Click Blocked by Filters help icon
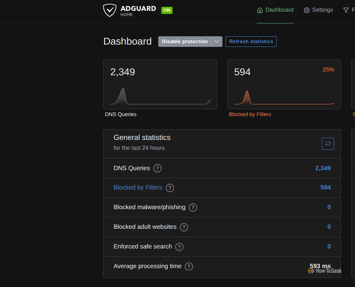355x287 pixels. pyautogui.click(x=170, y=188)
